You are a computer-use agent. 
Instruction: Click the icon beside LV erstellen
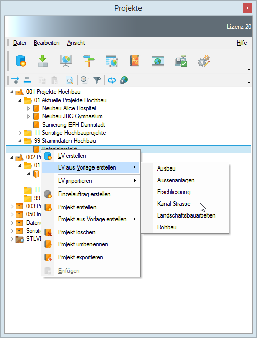pos(48,156)
